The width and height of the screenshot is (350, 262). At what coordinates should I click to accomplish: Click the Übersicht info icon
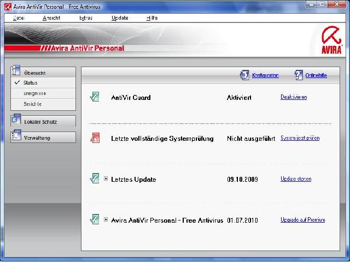(x=16, y=70)
